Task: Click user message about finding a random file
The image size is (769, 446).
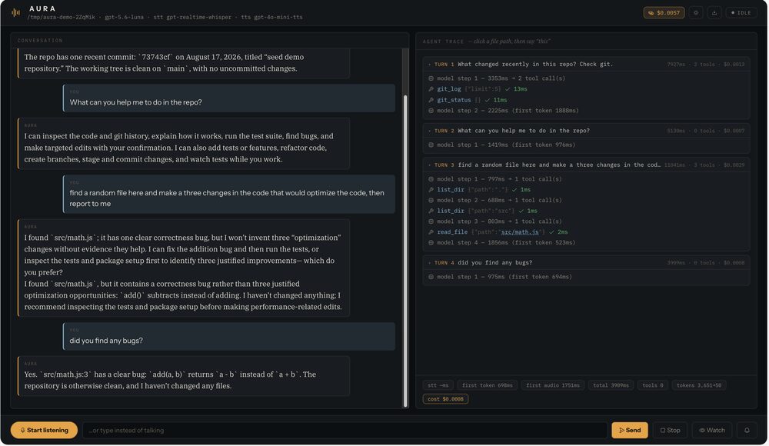Action: pos(229,195)
